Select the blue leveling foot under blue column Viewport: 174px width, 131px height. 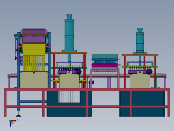tap(18, 116)
